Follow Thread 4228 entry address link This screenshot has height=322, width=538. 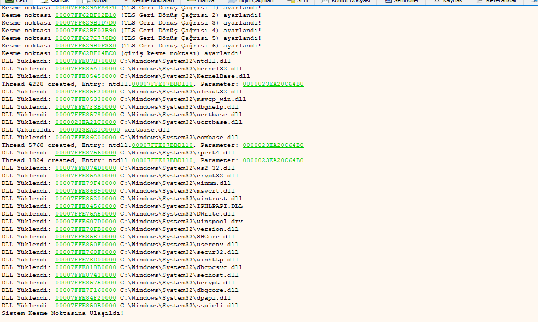click(162, 84)
